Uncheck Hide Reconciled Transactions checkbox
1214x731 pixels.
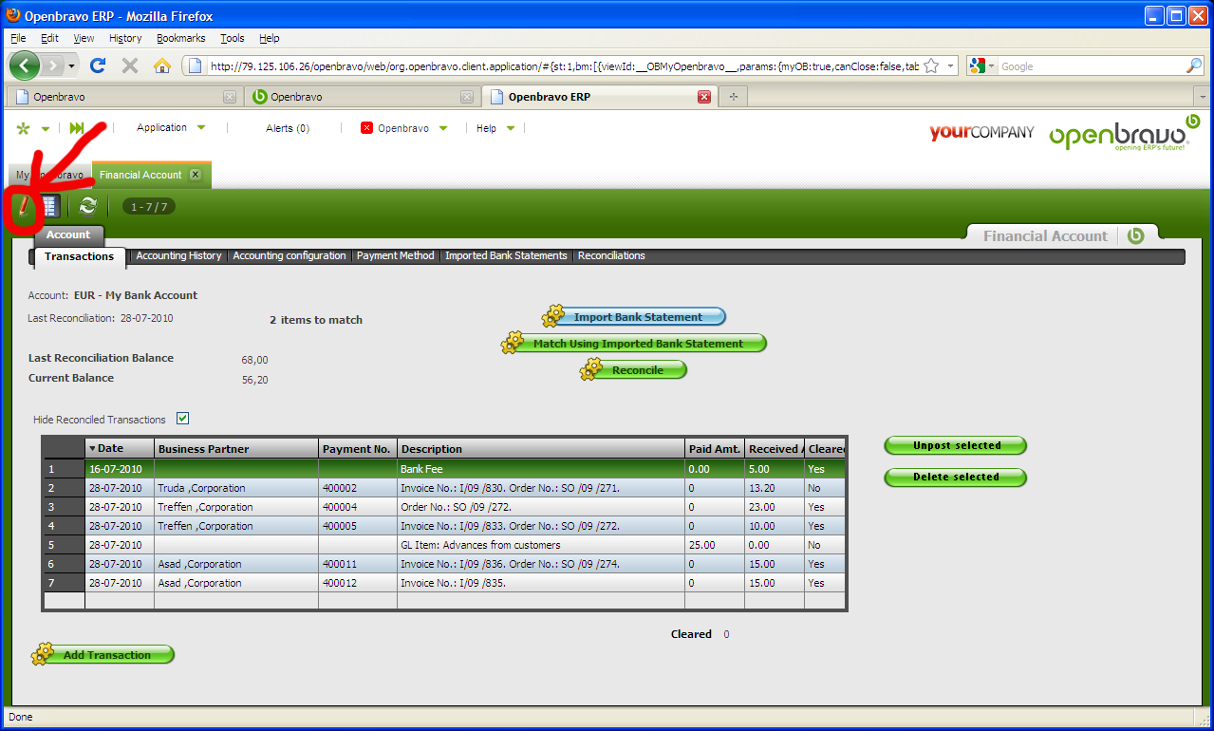click(x=183, y=419)
